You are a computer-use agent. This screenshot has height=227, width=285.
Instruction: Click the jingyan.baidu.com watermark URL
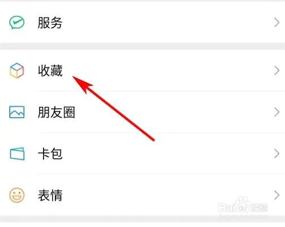(243, 216)
